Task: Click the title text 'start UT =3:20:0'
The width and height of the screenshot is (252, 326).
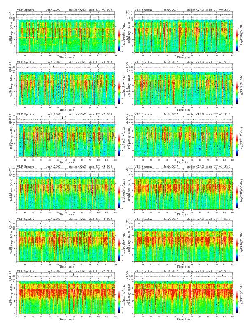Action: [101, 167]
